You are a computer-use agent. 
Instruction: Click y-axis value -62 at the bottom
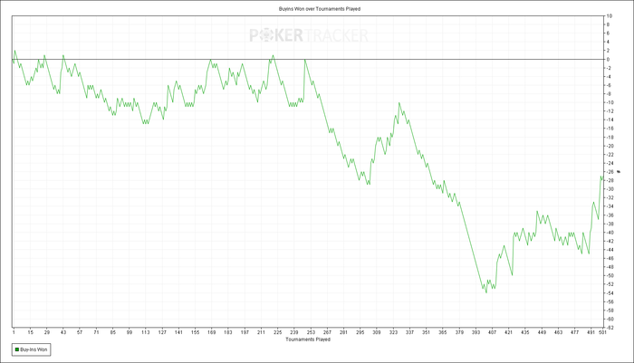[610, 328]
